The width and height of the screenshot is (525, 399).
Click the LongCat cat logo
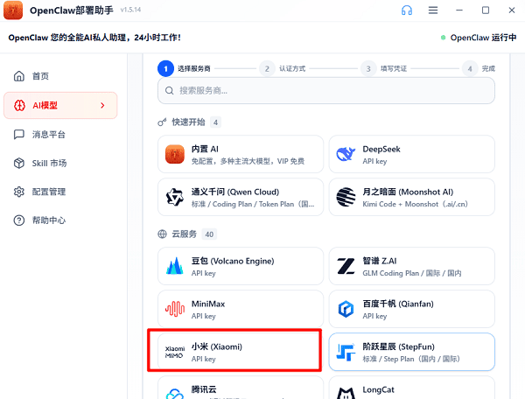[x=346, y=393]
